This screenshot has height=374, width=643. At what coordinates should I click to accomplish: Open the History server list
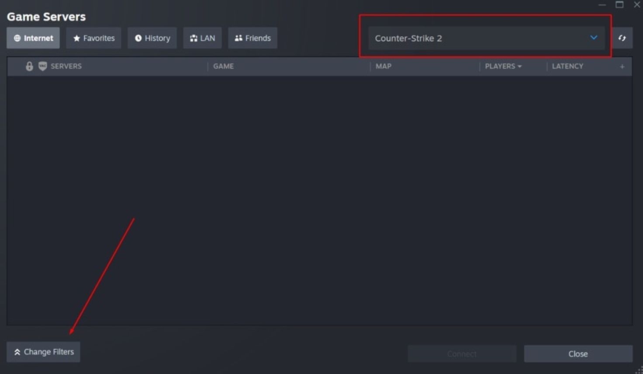point(152,38)
